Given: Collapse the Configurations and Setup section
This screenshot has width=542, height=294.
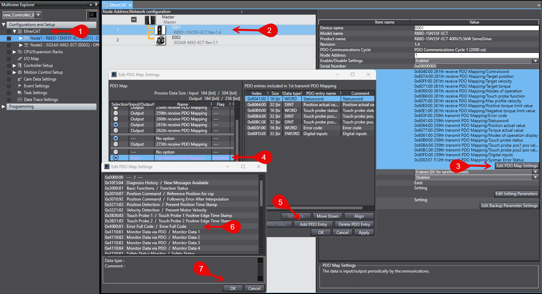Looking at the screenshot, I should (x=3, y=25).
